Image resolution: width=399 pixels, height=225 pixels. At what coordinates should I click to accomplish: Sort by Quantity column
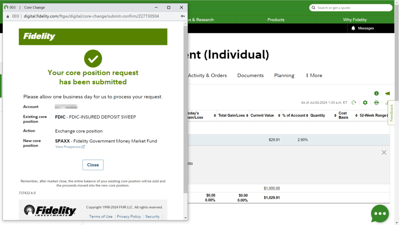click(x=323, y=115)
